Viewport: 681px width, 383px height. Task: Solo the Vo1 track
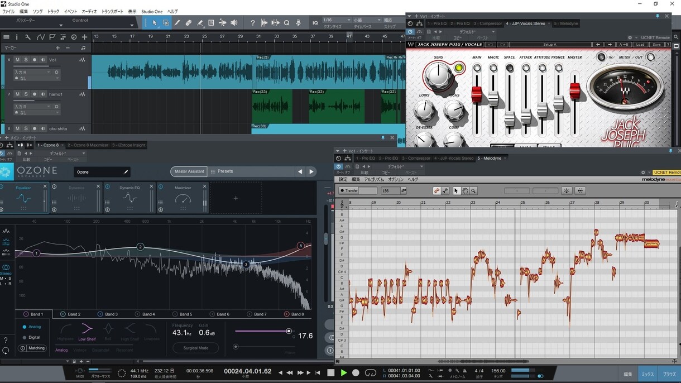26,60
